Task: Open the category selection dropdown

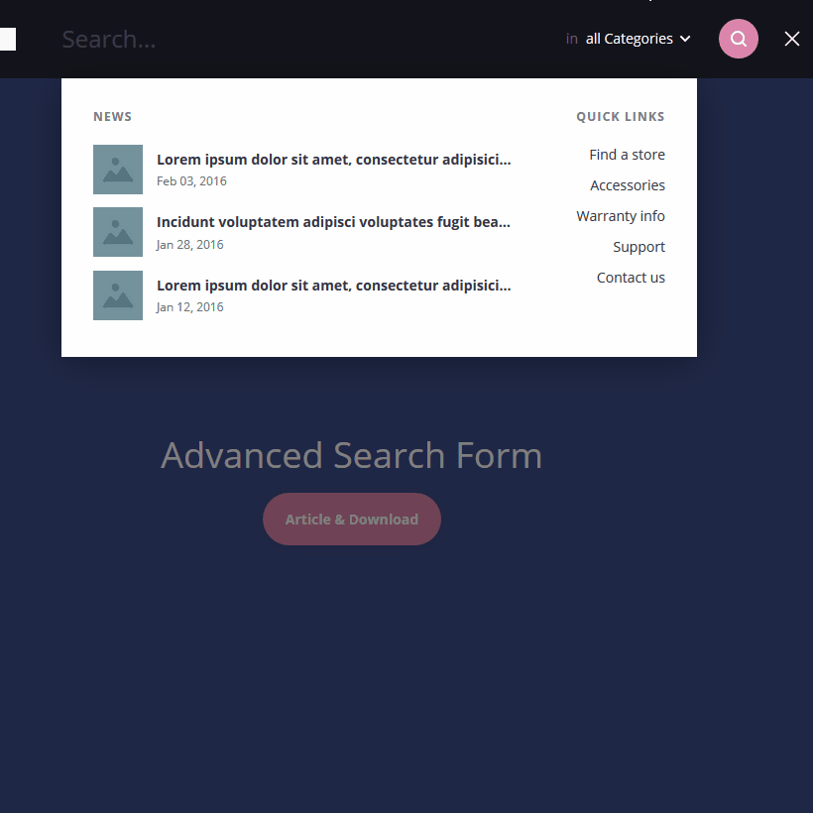Action: pyautogui.click(x=636, y=39)
